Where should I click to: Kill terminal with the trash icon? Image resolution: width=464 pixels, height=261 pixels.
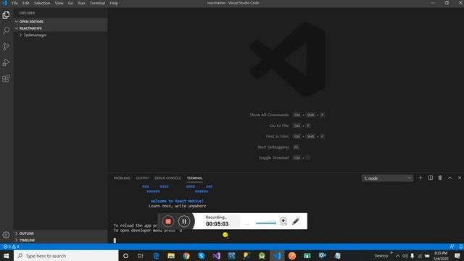(440, 178)
